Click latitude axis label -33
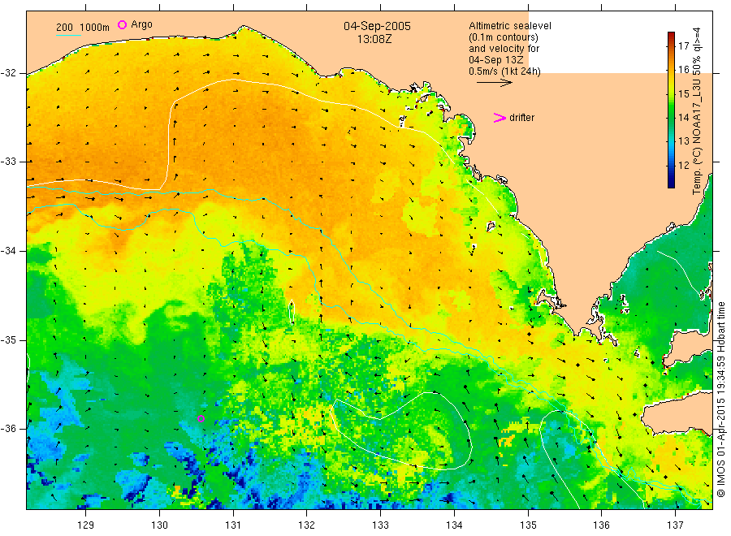731x536 pixels. 8,162
